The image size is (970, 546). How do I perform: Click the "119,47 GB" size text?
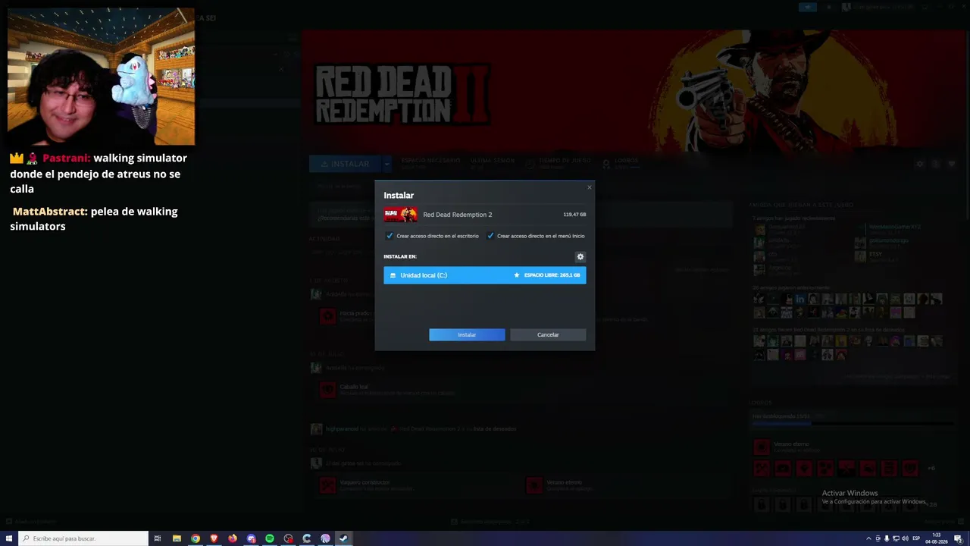(x=574, y=215)
